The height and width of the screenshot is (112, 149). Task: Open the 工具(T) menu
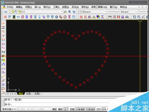tap(56, 7)
